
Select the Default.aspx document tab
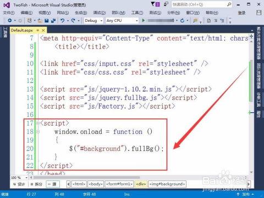click(22, 30)
